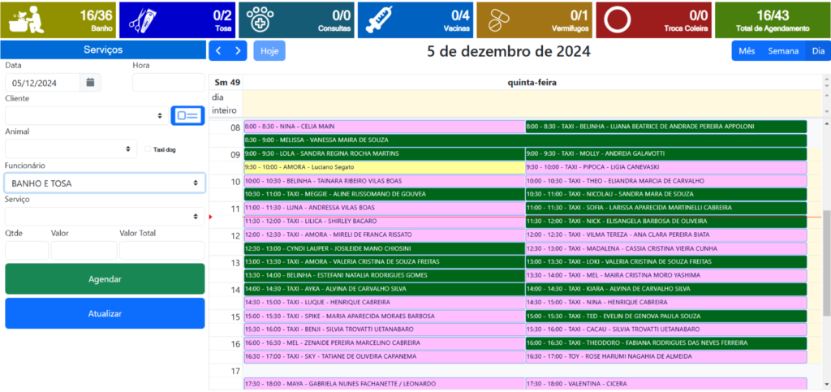Enable the Taxi dog checkbox

pyautogui.click(x=148, y=149)
